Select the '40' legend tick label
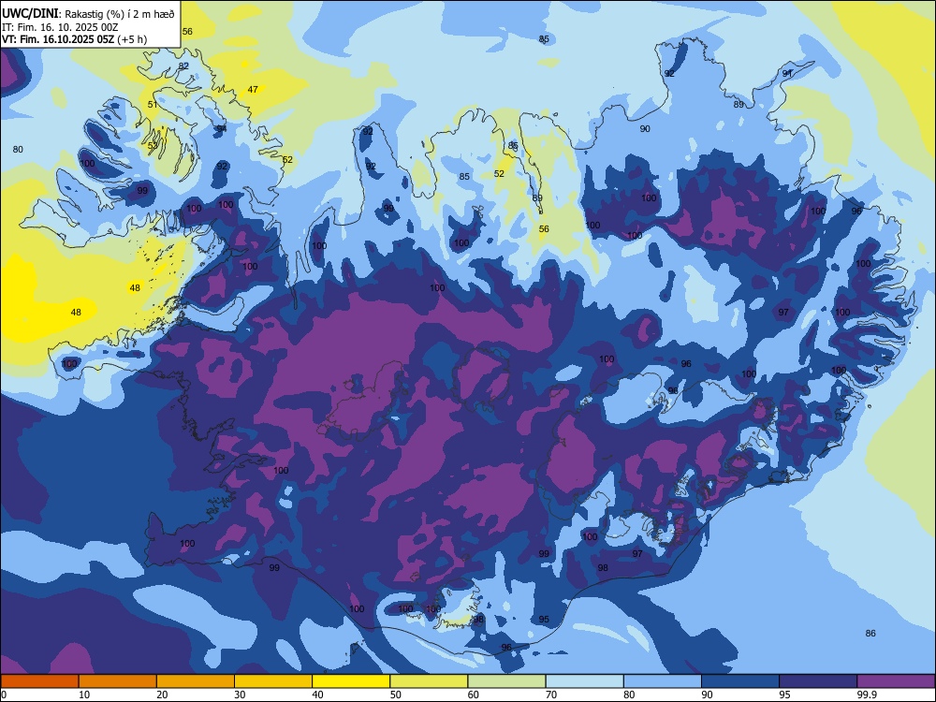The height and width of the screenshot is (702, 936). tap(317, 695)
